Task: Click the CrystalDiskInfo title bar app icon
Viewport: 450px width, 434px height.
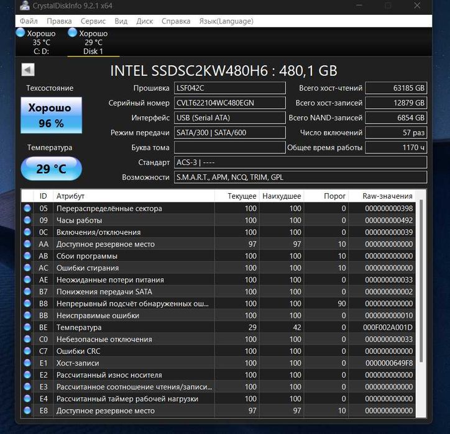Action: [25, 6]
